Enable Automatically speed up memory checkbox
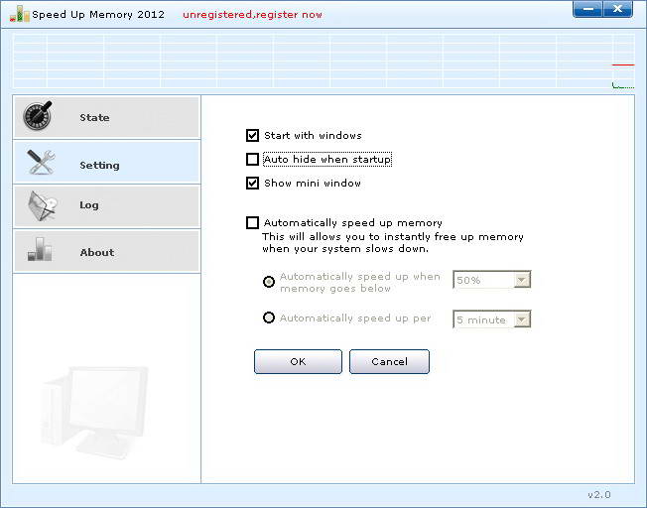Image resolution: width=647 pixels, height=508 pixels. click(x=252, y=223)
